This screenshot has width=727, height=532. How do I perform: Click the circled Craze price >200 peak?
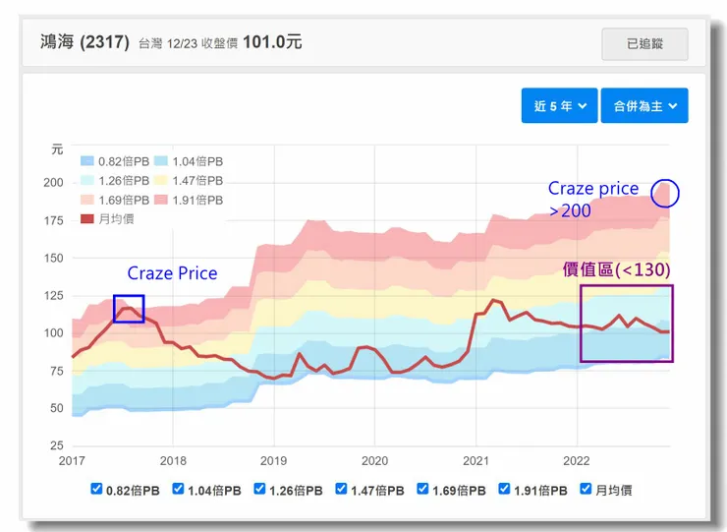pyautogui.click(x=665, y=194)
